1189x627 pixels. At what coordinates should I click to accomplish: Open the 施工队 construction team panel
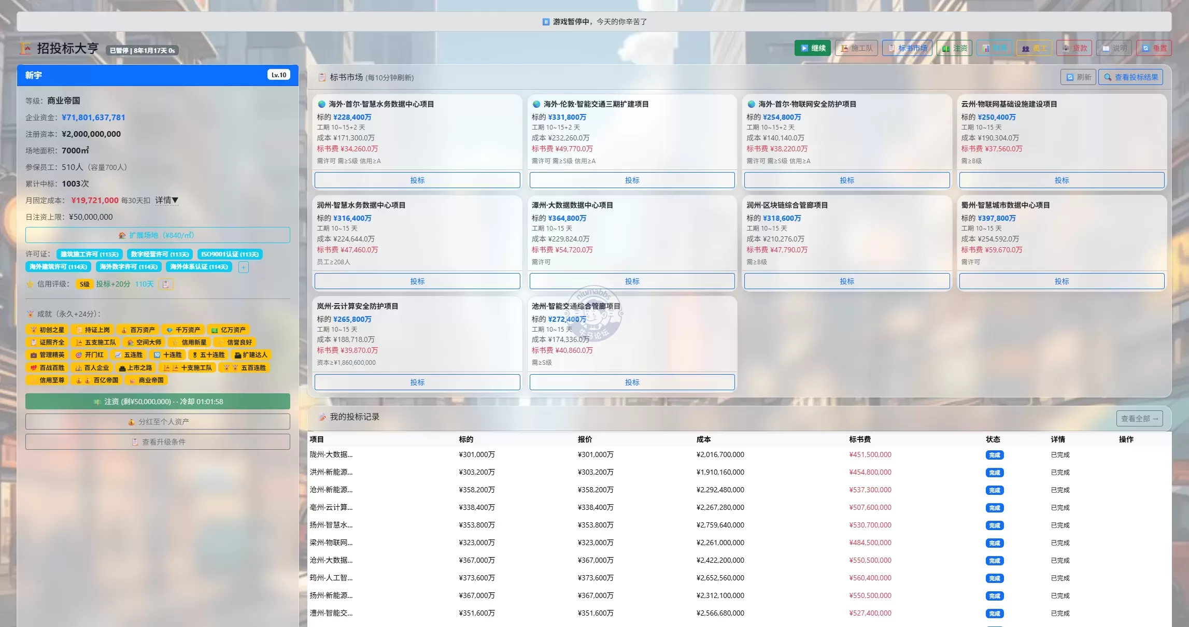tap(856, 48)
